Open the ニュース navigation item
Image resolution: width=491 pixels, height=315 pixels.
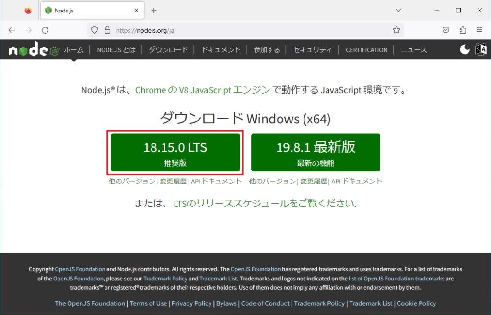(414, 50)
